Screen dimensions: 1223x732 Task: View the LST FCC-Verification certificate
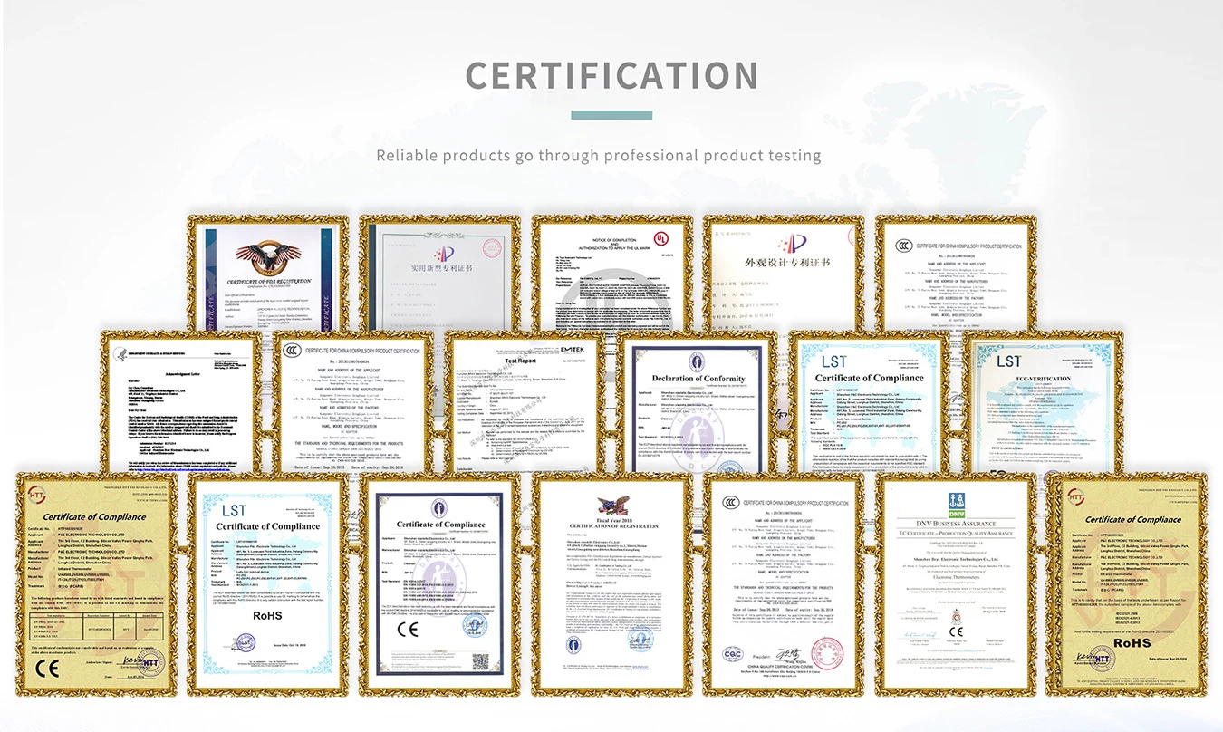(1042, 401)
